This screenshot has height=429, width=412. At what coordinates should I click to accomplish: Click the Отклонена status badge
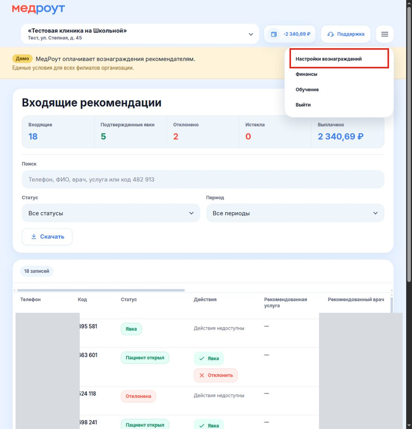(139, 396)
